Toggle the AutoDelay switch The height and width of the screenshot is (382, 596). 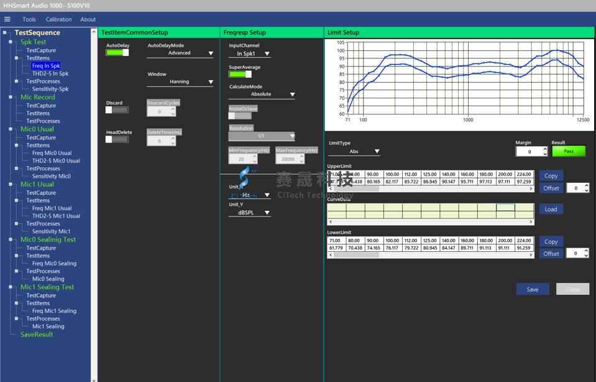click(117, 52)
